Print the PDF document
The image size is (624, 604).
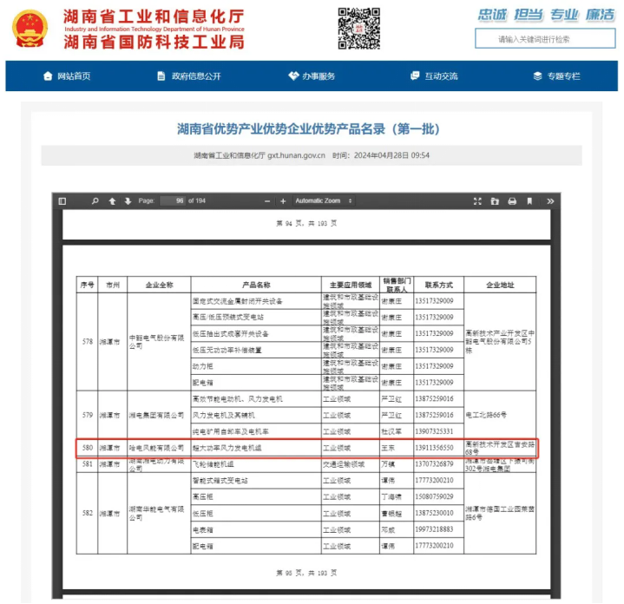pyautogui.click(x=512, y=201)
